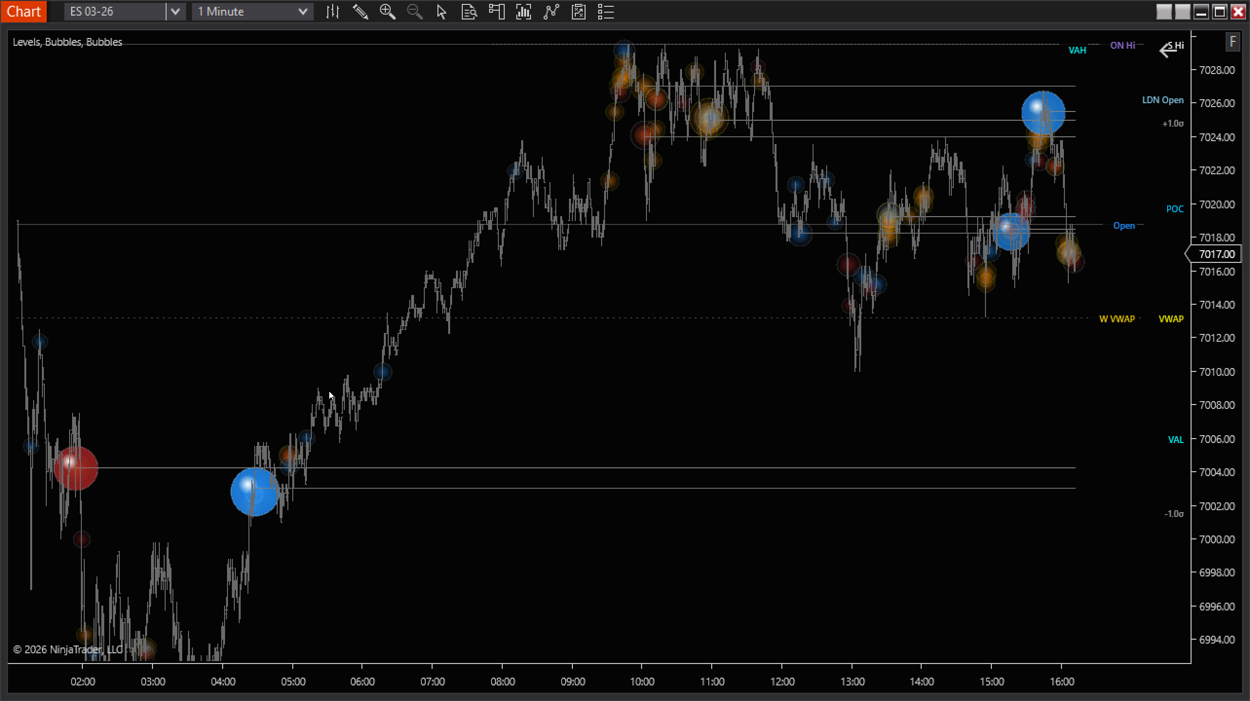1250x701 pixels.
Task: Open the Data Series bars icon
Action: (524, 12)
